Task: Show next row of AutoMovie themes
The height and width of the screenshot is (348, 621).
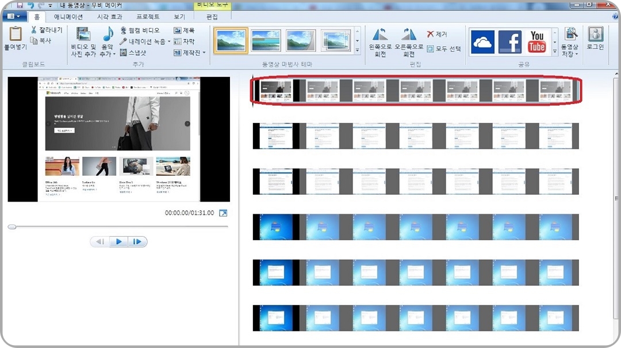Action: coord(357,40)
